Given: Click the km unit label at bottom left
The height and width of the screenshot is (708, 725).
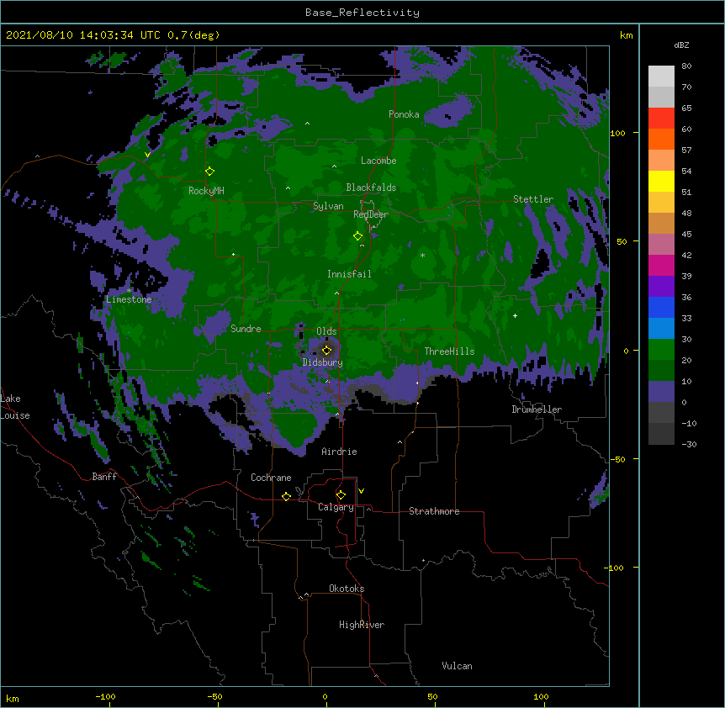Looking at the screenshot, I should pyautogui.click(x=13, y=698).
